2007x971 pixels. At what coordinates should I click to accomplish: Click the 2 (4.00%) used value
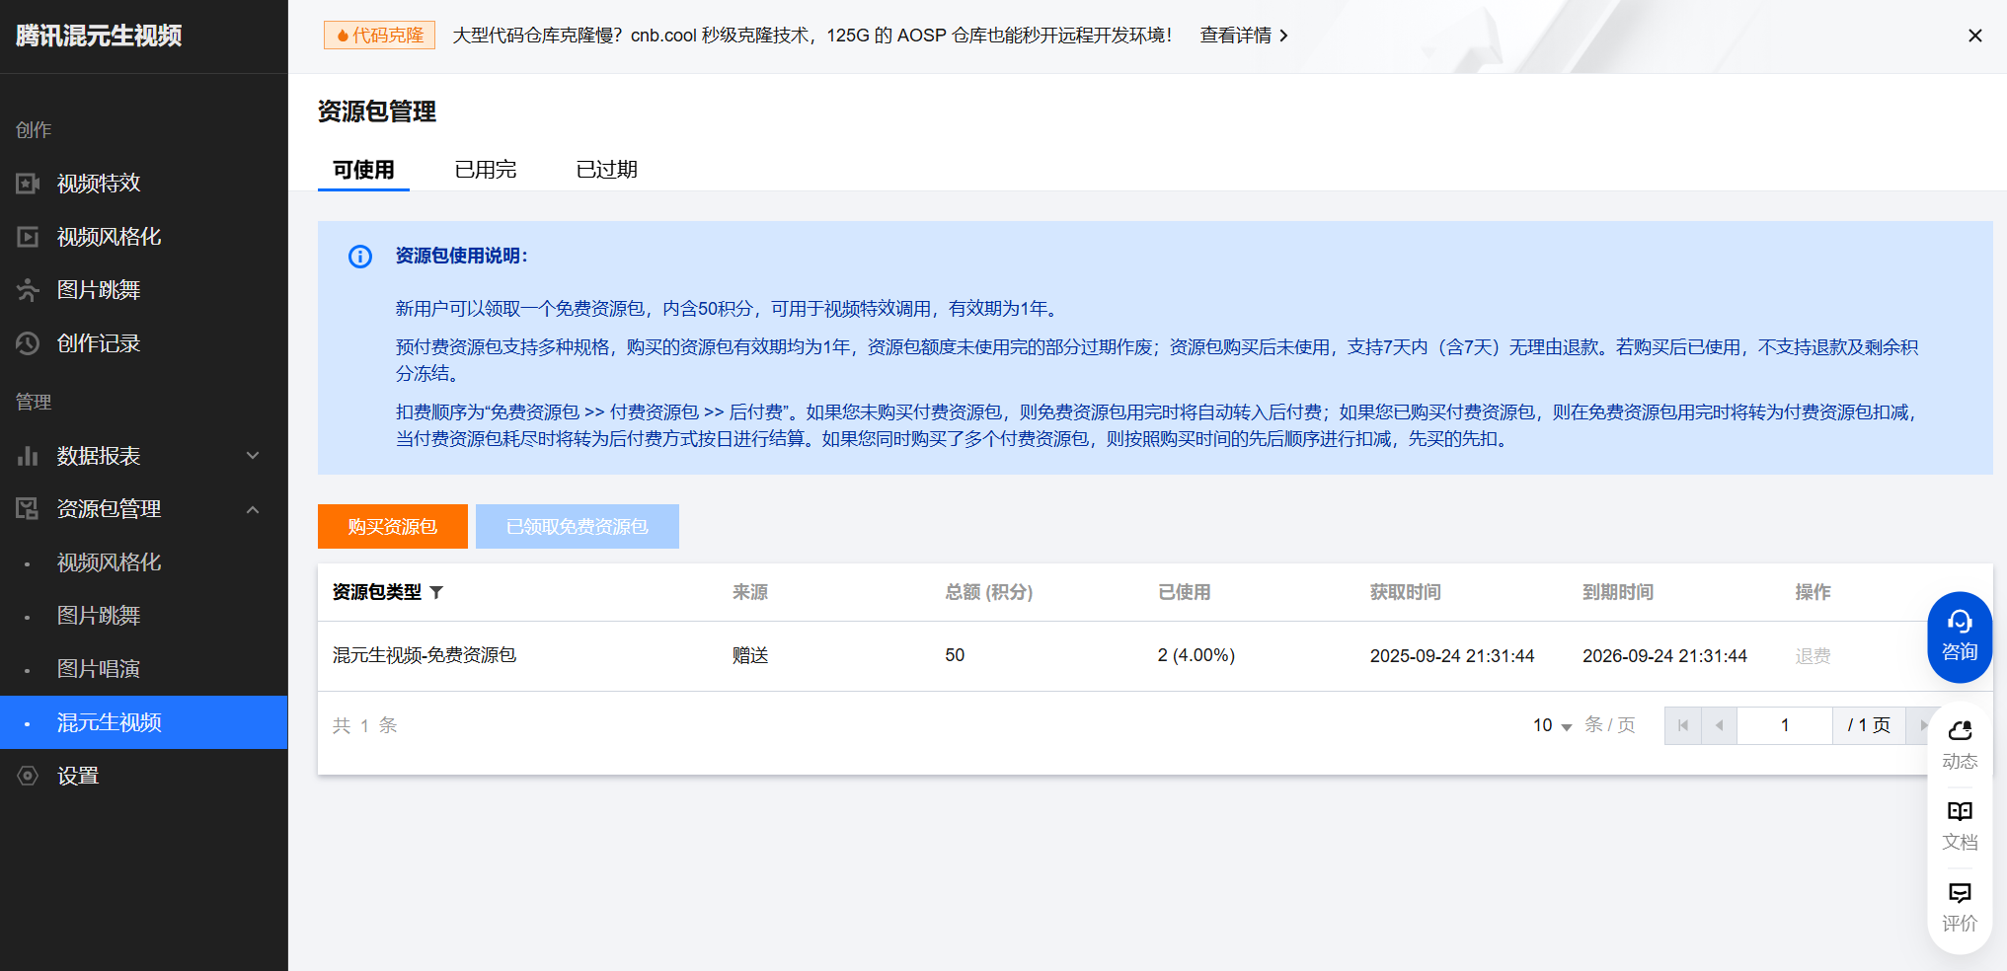pos(1196,655)
